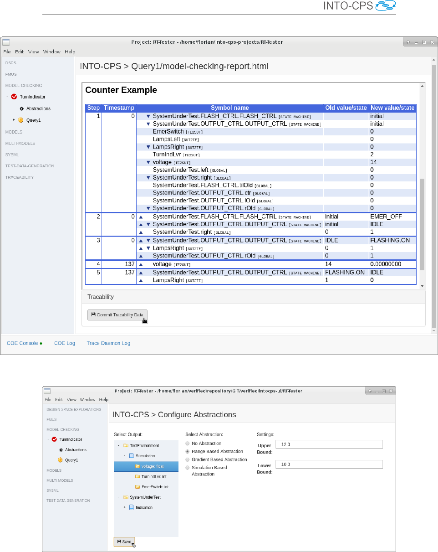Screen dimensions: 438x552
Task: Collapse SystemUnderTest node in output tree
Action: coord(119,497)
